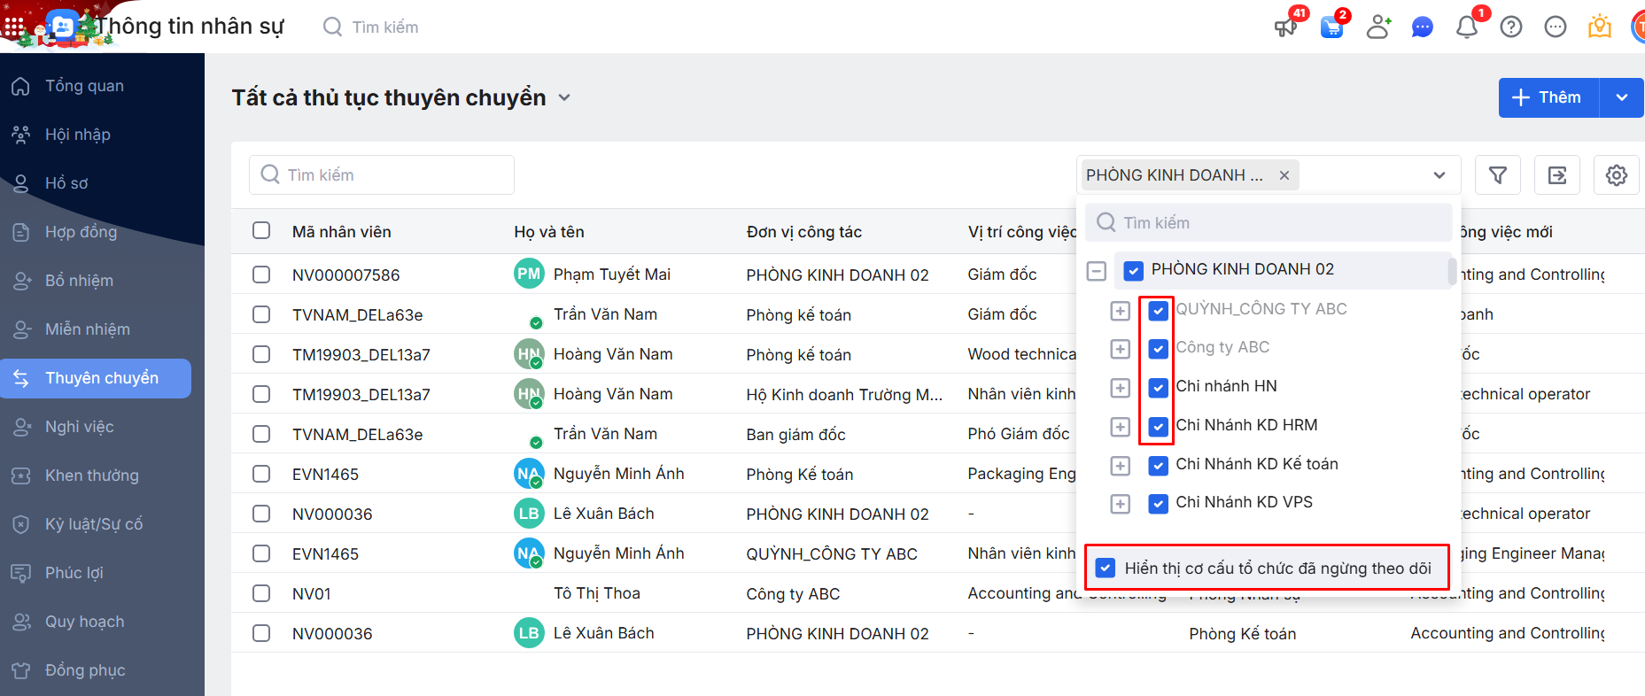Collapse the PHÒNG KINH DOANH 02 node

coord(1097,271)
